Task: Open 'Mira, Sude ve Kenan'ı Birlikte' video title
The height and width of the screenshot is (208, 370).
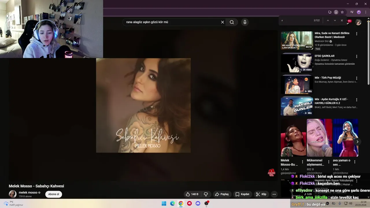Action: pyautogui.click(x=332, y=35)
